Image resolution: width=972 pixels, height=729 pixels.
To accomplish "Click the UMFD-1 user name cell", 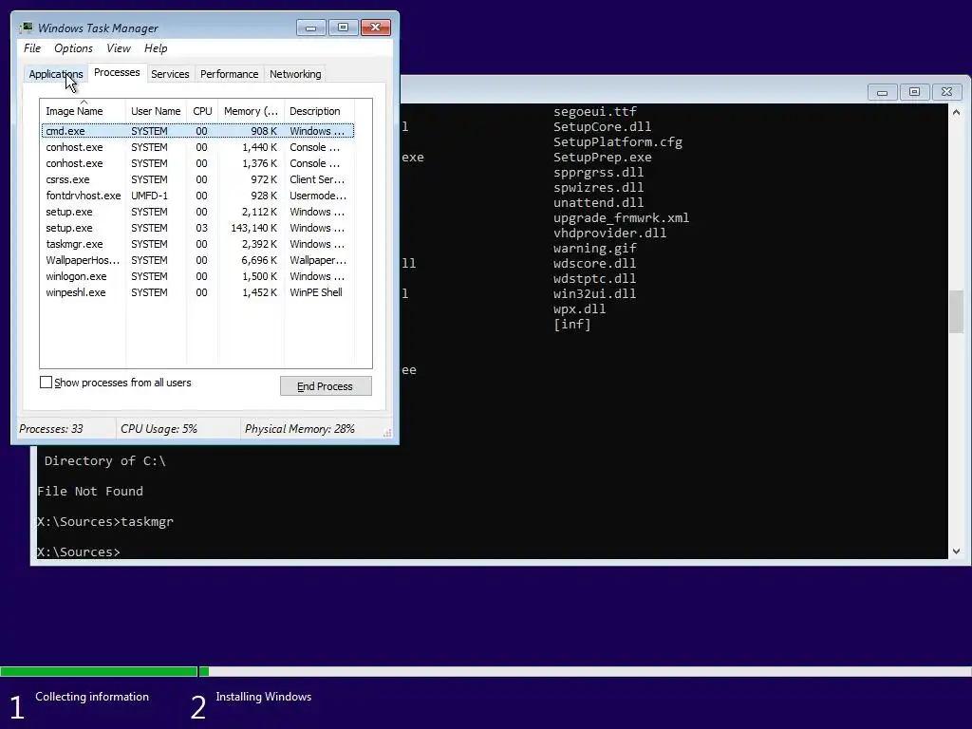I will (149, 196).
